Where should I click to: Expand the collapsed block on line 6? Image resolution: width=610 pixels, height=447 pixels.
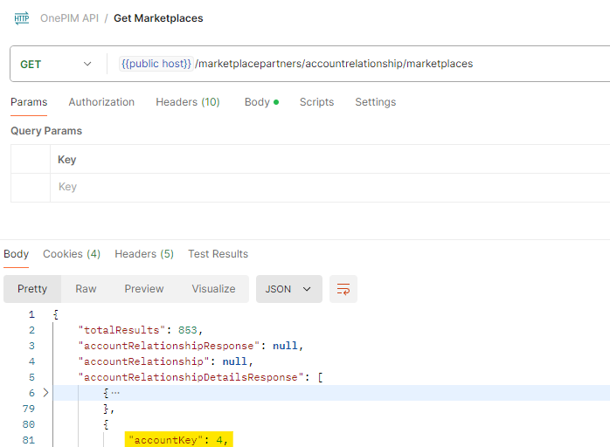pos(45,393)
